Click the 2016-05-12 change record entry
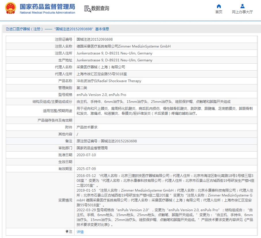This screenshot has width=261, height=238. coord(165,180)
